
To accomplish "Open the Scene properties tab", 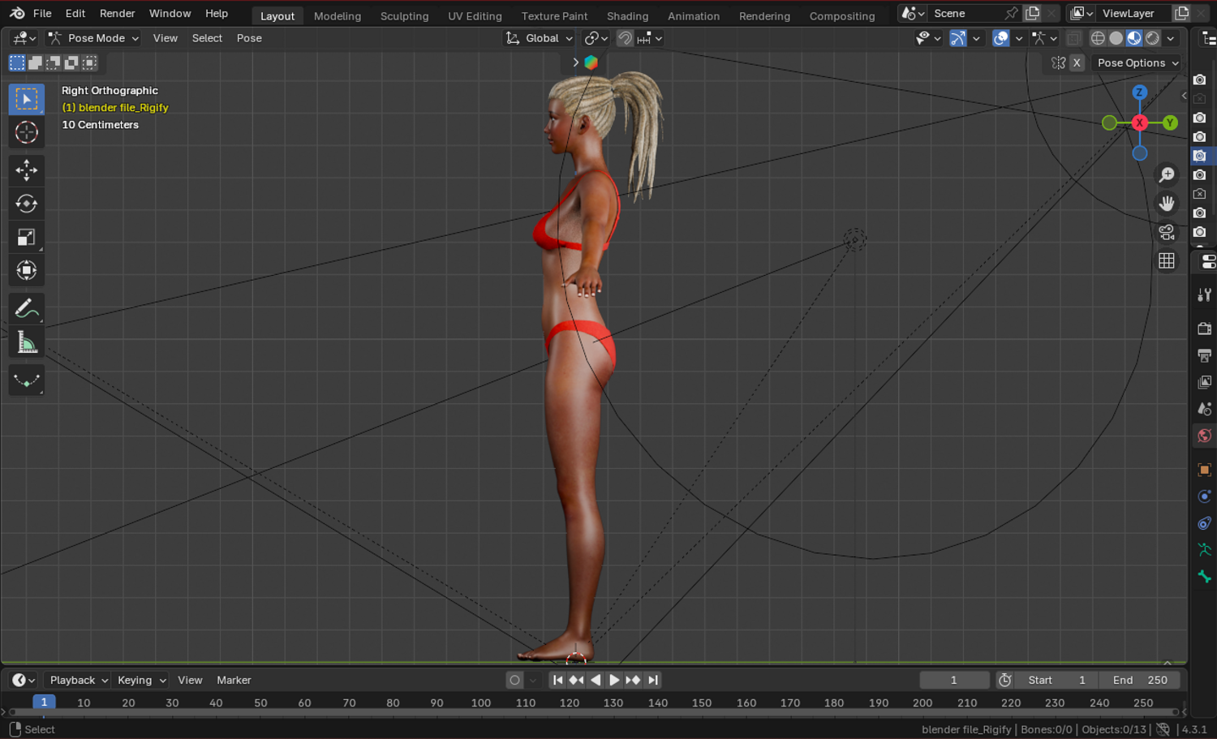I will click(x=1205, y=409).
